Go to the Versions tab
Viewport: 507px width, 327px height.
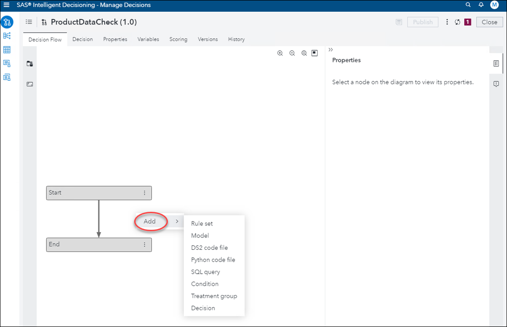(208, 39)
